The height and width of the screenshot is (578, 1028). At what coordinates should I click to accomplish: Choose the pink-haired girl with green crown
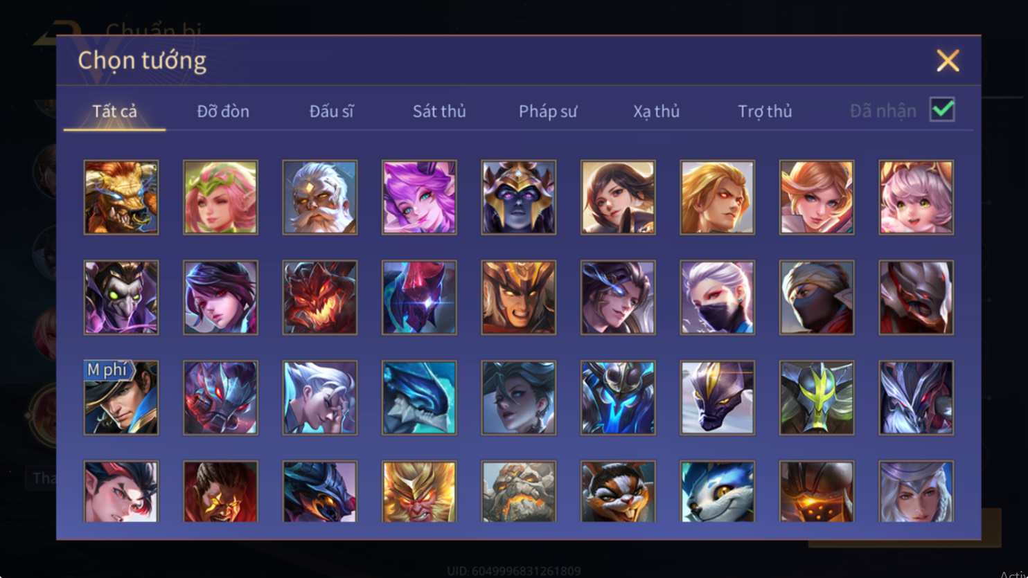coord(220,197)
